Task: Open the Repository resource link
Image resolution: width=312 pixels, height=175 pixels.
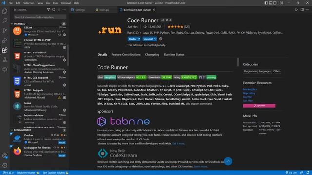Action: click(x=249, y=93)
